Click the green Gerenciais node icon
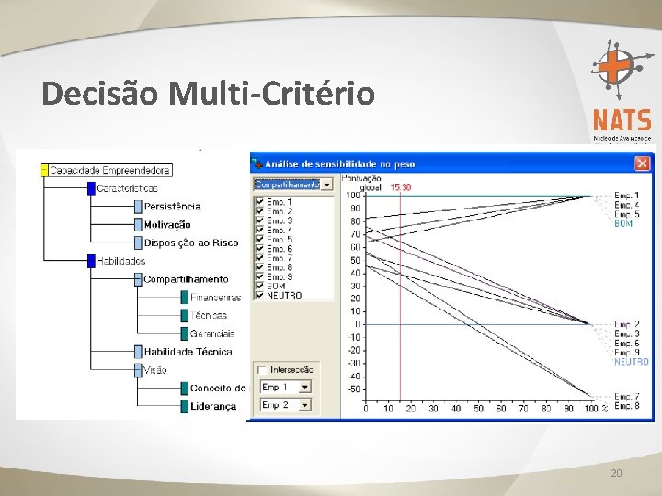The width and height of the screenshot is (662, 496). [185, 333]
